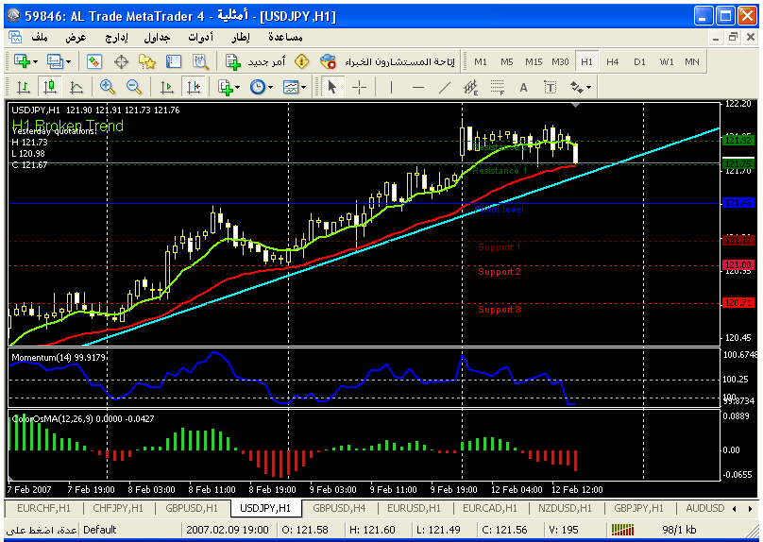Switch chart to candlestick mode
763x542 pixels.
49,87
